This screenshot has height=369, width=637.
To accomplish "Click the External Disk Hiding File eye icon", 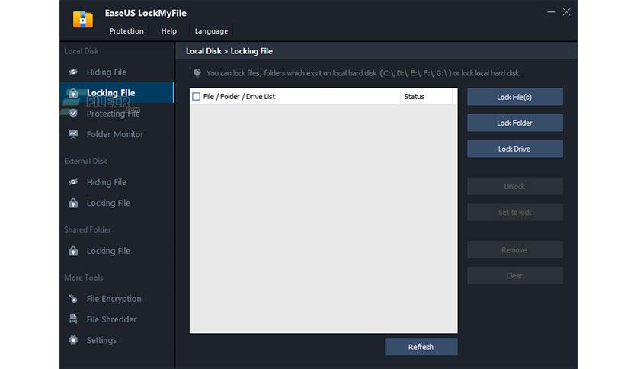I will pos(73,182).
